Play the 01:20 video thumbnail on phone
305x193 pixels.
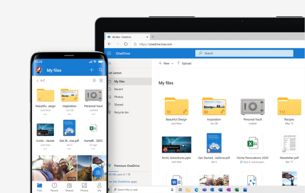click(55, 168)
